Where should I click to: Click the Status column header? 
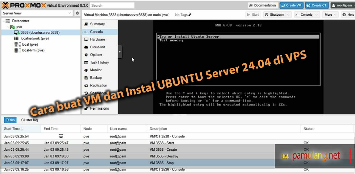[328, 129]
